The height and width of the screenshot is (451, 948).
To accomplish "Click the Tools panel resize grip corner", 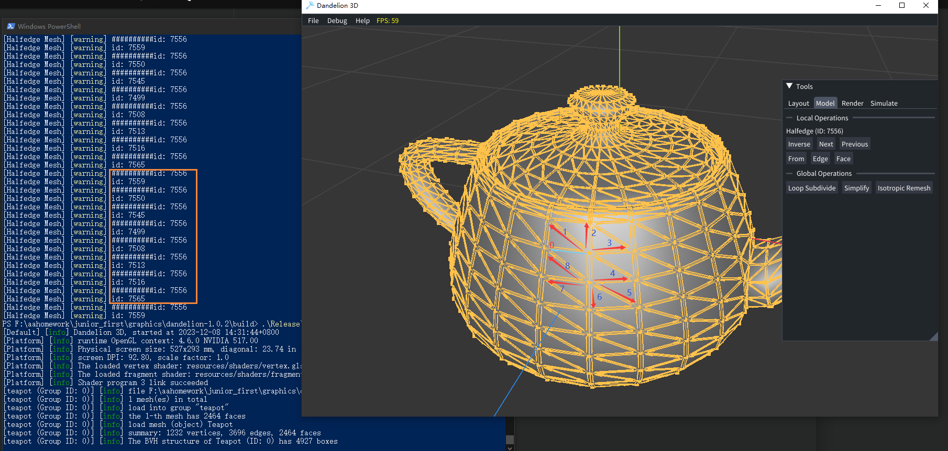I will (x=933, y=336).
